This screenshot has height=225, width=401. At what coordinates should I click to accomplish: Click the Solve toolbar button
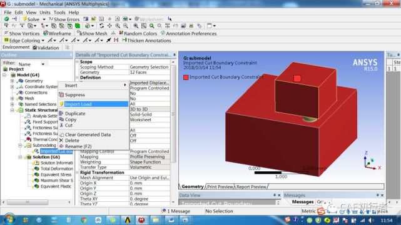pyautogui.click(x=31, y=19)
